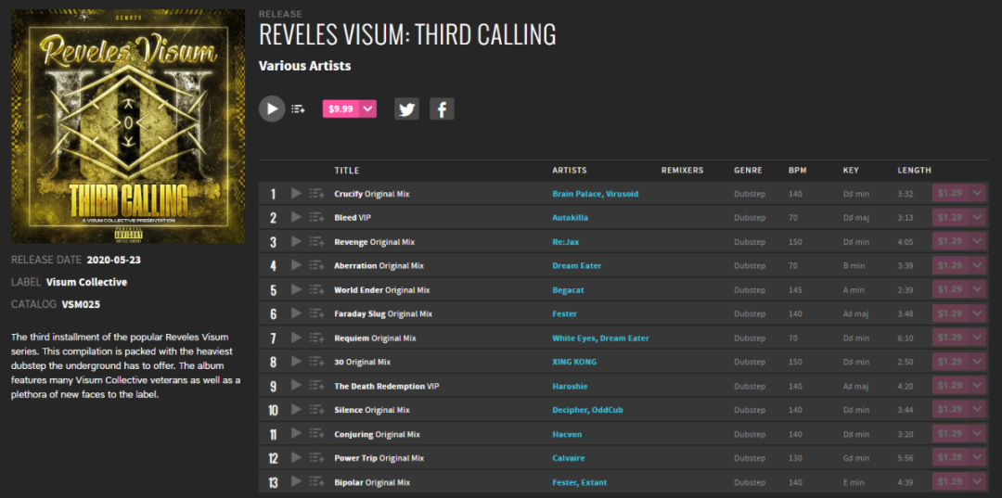Click Reveles Visum album cover artwork
The width and height of the screenshot is (1002, 498).
(127, 126)
